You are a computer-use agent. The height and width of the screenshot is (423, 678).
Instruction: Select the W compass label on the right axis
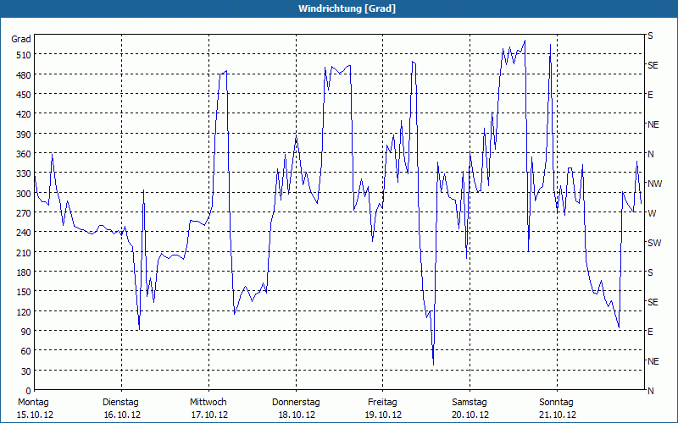652,213
